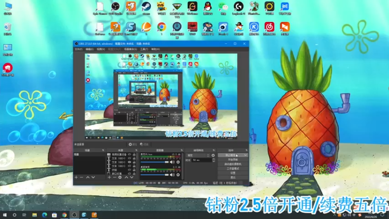Open the Recycle Bin on the desktop
The height and width of the screenshot is (219, 389).
pos(8,29)
